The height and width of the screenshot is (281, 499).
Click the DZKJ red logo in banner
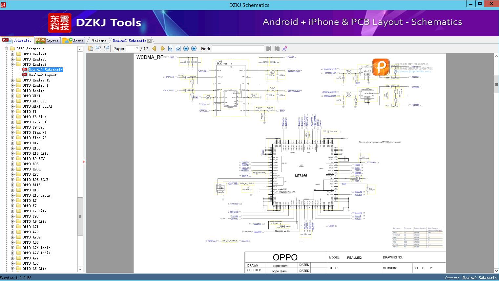click(x=60, y=23)
